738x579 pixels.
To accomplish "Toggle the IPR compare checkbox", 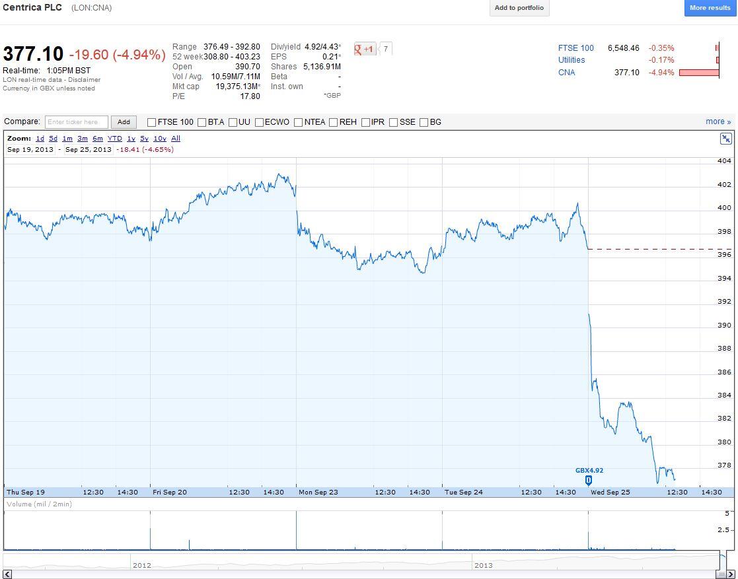I will [x=365, y=122].
